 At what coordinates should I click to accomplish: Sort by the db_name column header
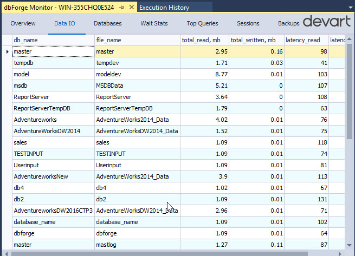click(53, 40)
